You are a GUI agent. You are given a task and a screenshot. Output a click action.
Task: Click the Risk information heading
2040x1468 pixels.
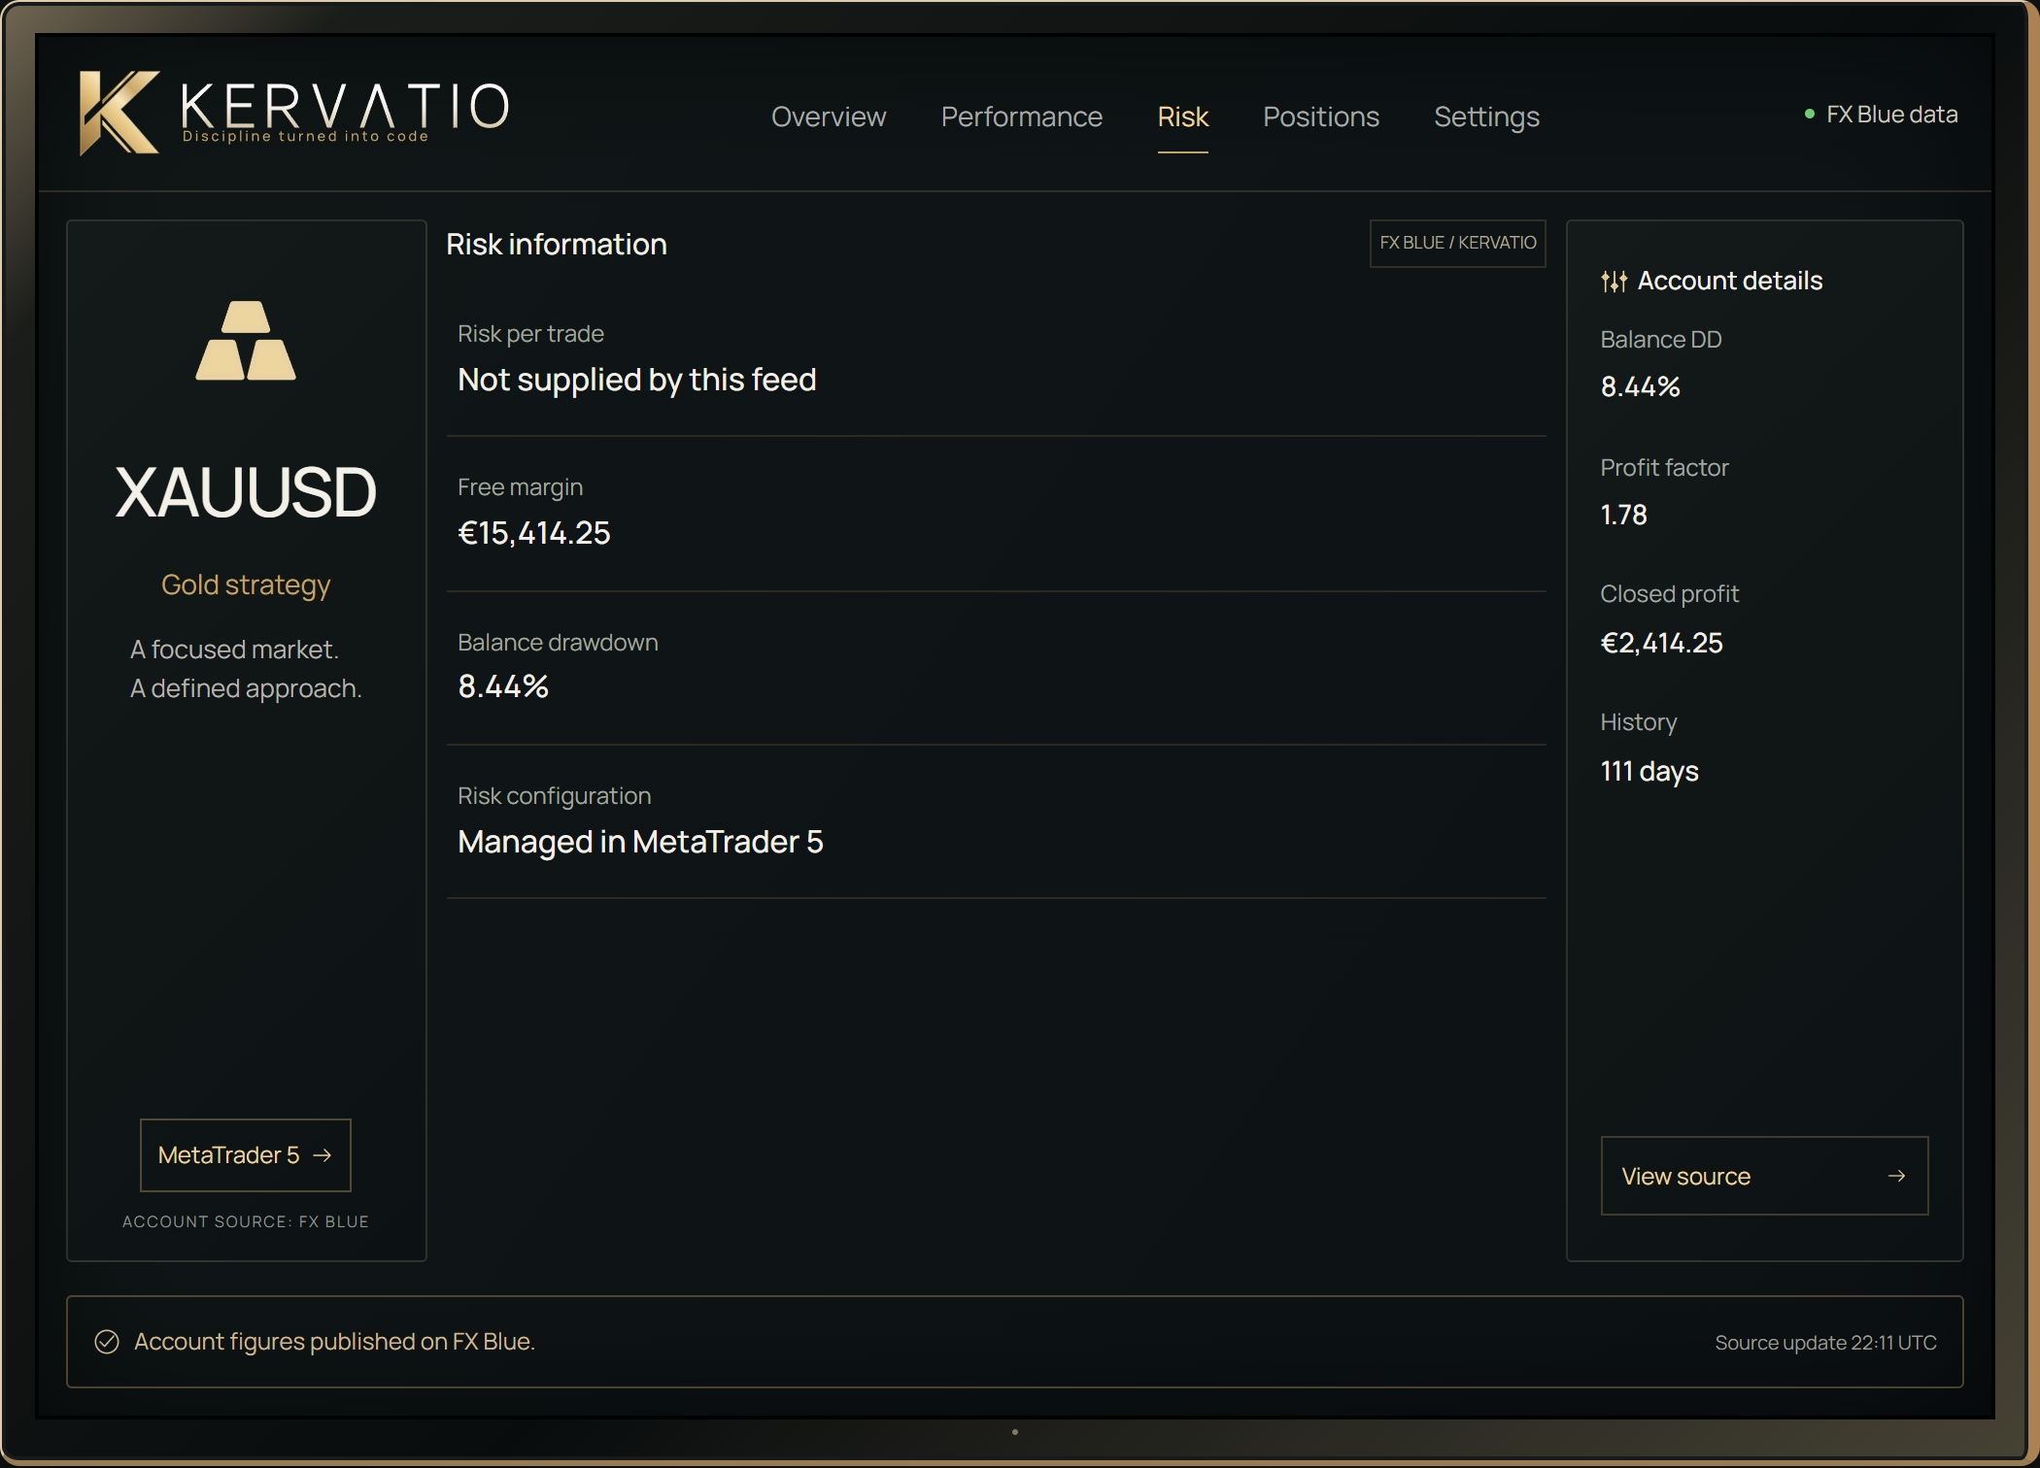coord(557,245)
